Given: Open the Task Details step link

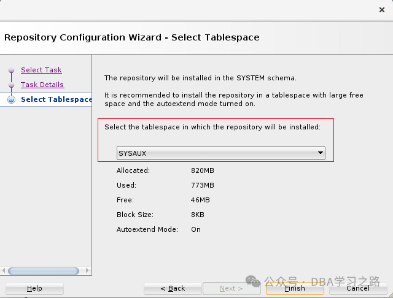Looking at the screenshot, I should pyautogui.click(x=42, y=85).
